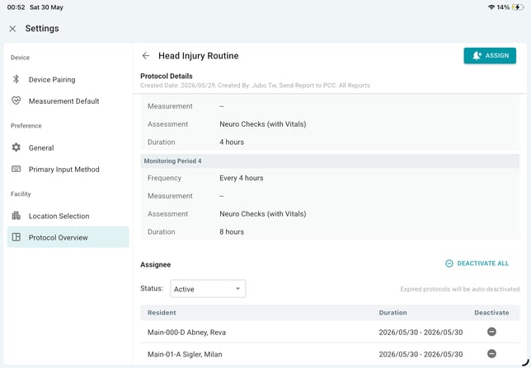The width and height of the screenshot is (531, 368).
Task: Select resident row Main-01-A Sigler, Milan
Action: click(x=330, y=354)
